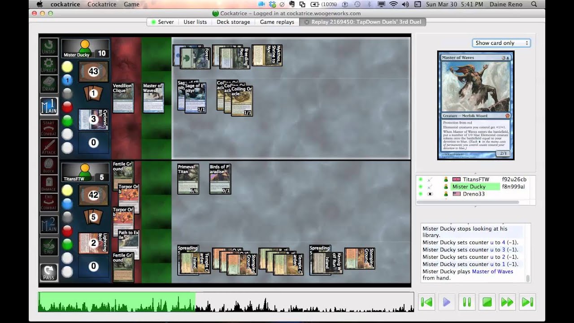The image size is (574, 323).
Task: Click the Pass turn icon
Action: (x=49, y=272)
